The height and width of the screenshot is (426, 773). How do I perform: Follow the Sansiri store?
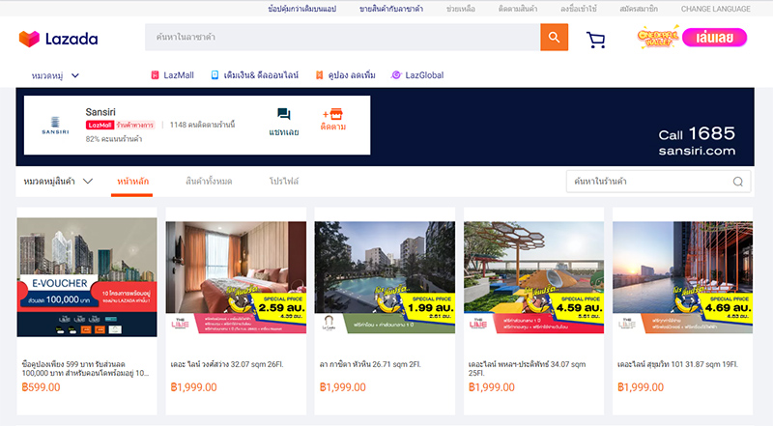click(333, 120)
